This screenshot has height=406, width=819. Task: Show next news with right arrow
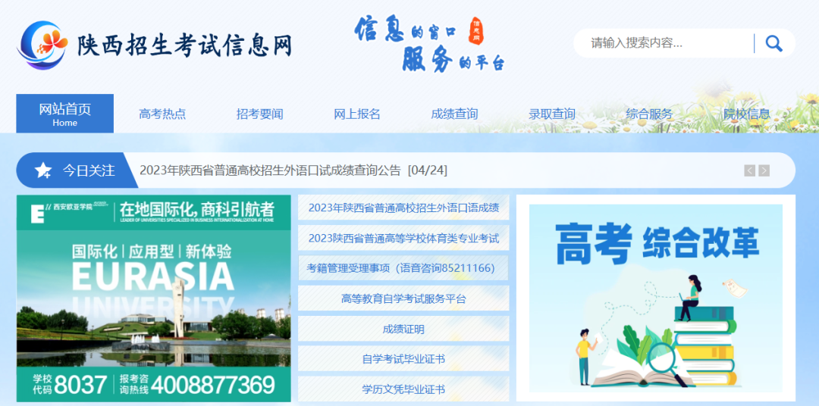[764, 170]
